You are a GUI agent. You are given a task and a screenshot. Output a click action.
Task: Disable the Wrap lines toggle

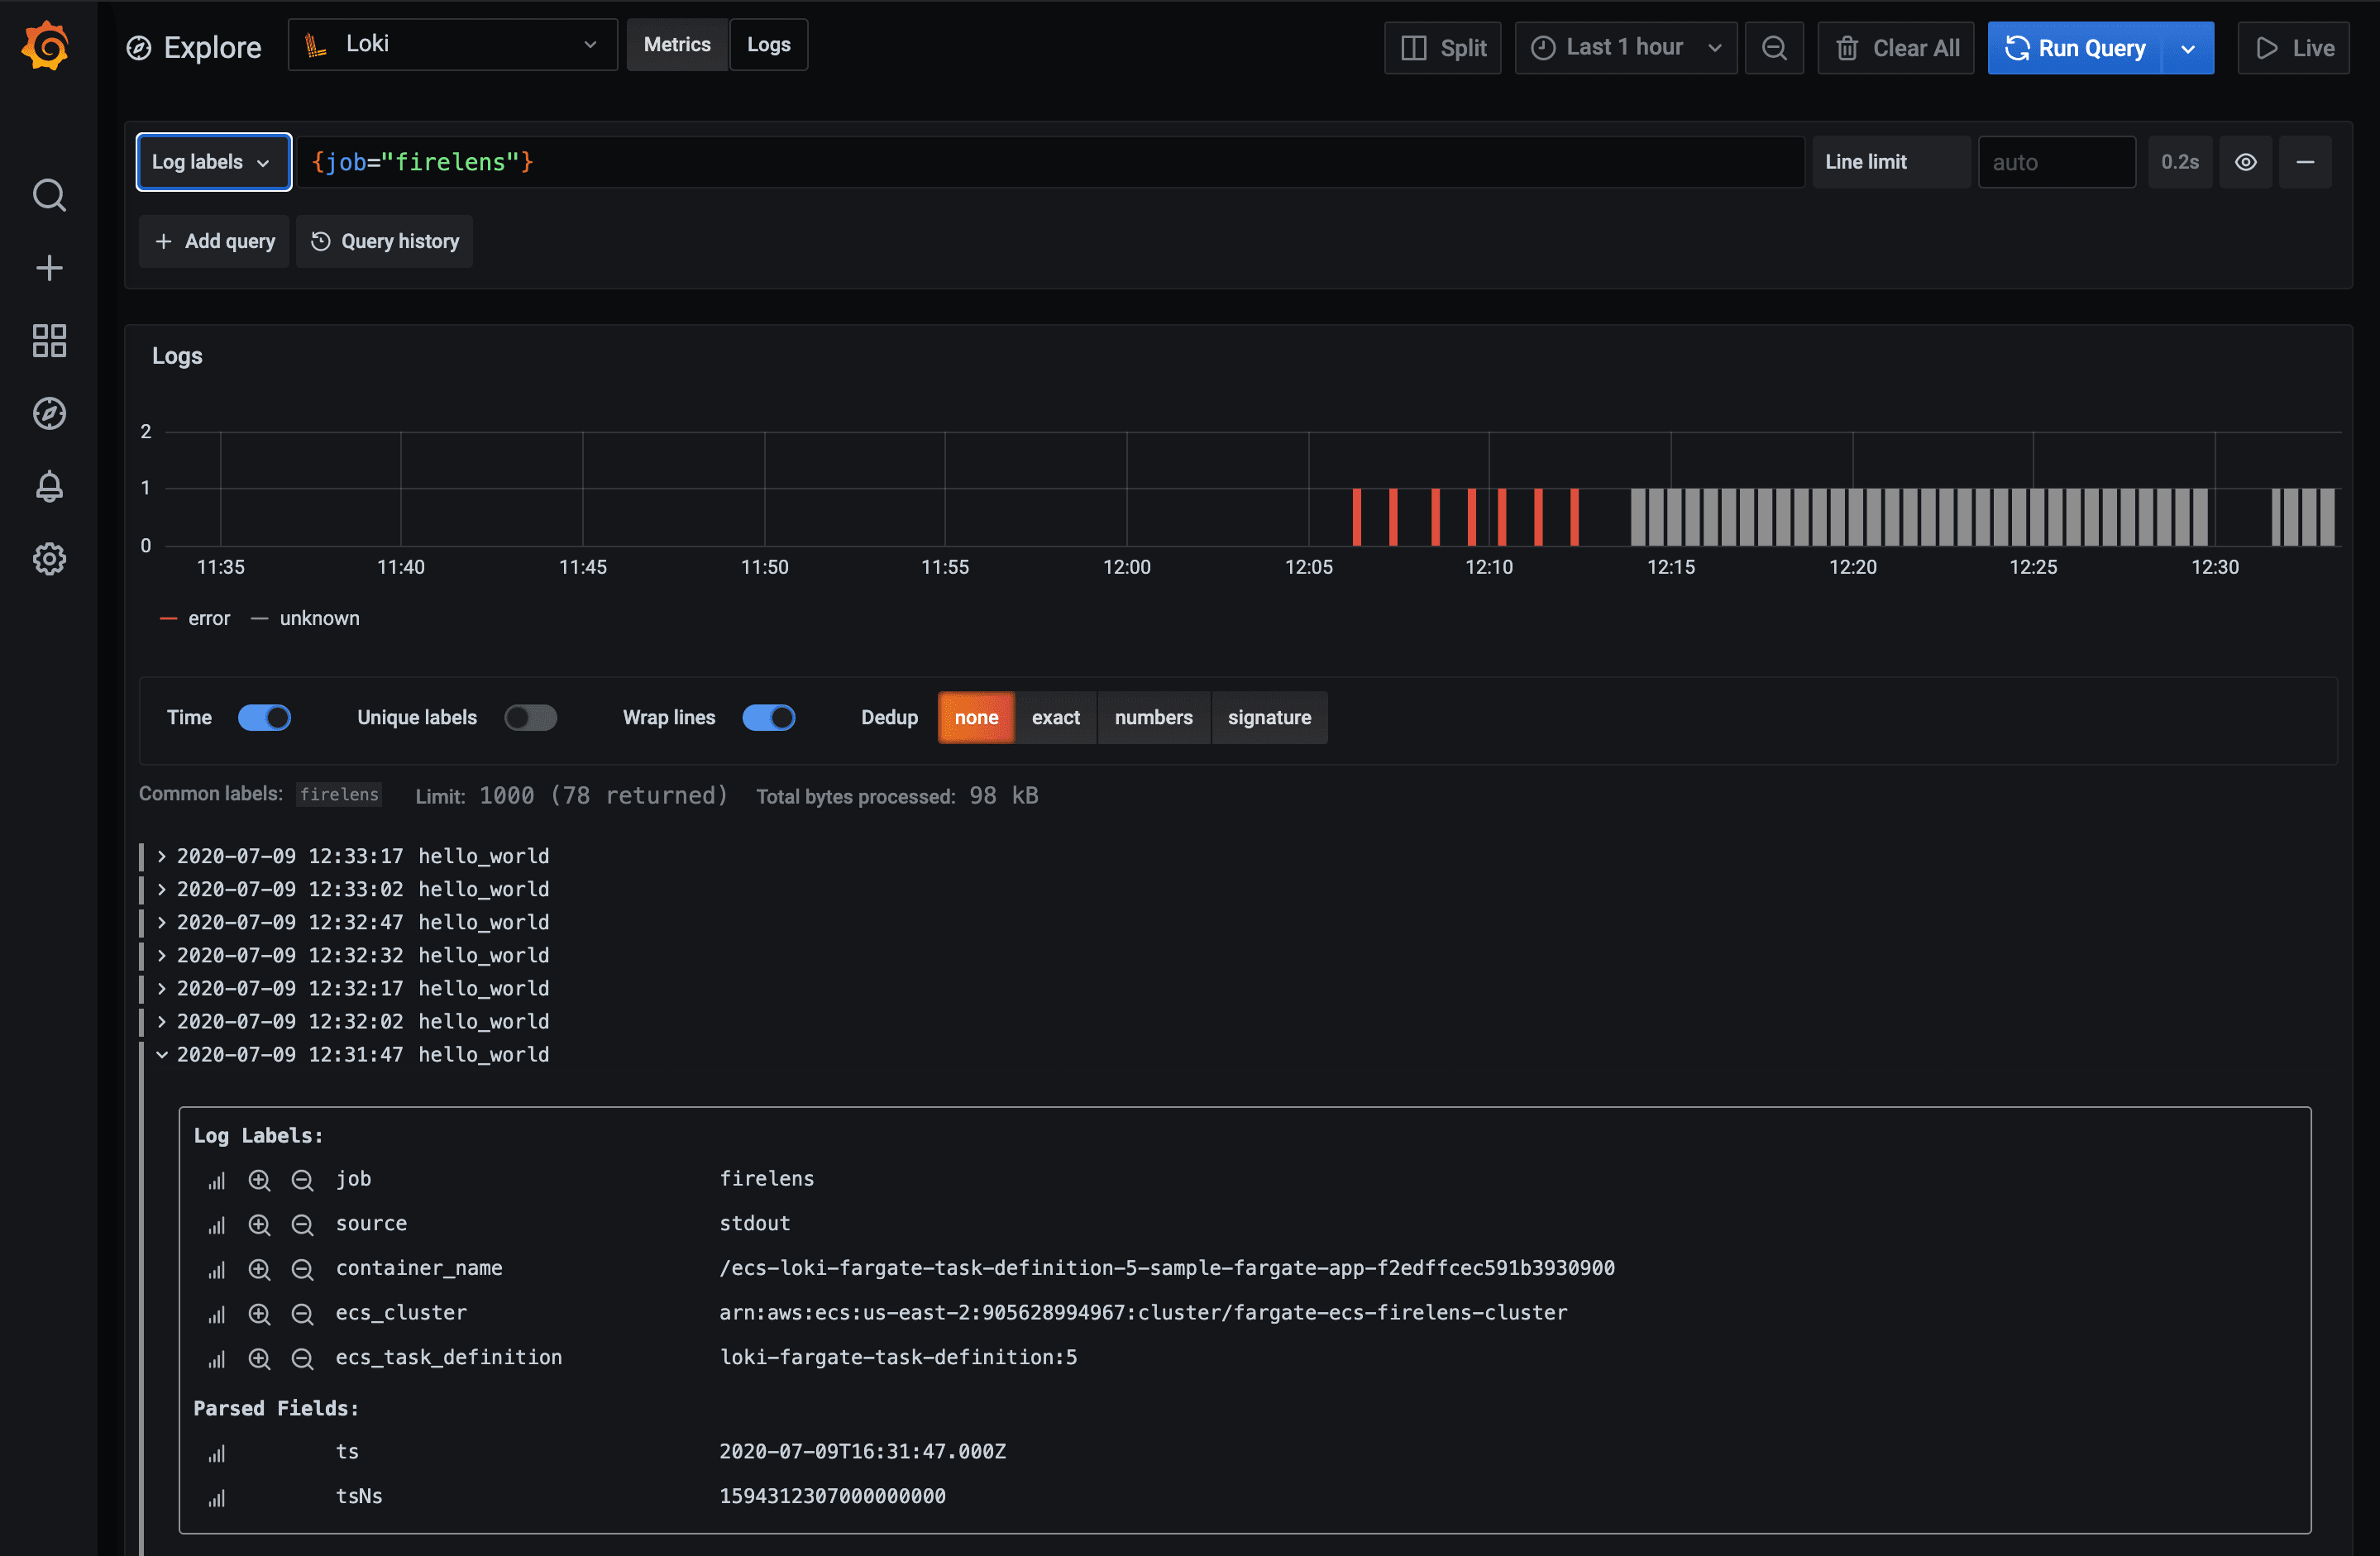(769, 717)
